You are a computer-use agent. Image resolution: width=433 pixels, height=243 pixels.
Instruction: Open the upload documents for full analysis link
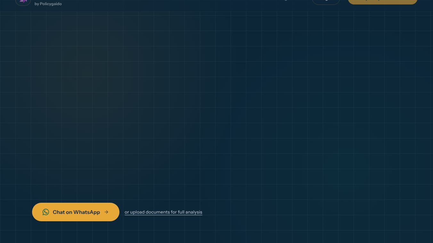tap(163, 212)
